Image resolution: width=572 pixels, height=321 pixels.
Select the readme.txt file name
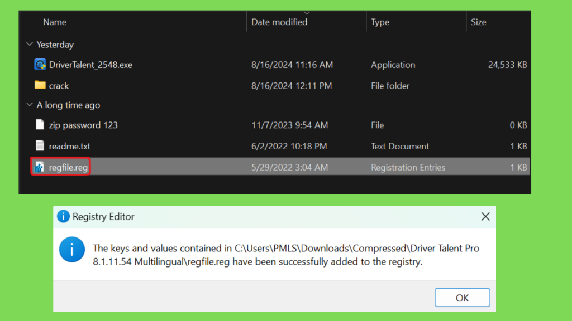70,147
